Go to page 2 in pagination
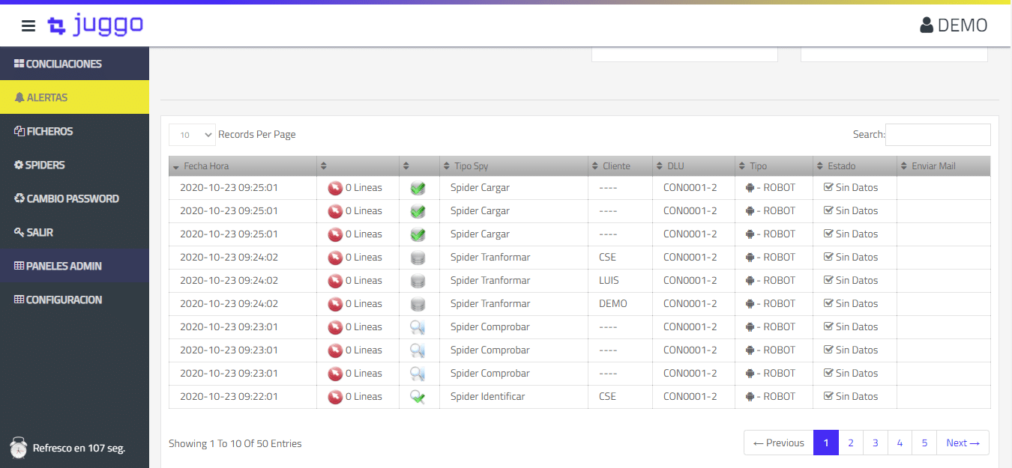The width and height of the screenshot is (1012, 468). pos(851,443)
